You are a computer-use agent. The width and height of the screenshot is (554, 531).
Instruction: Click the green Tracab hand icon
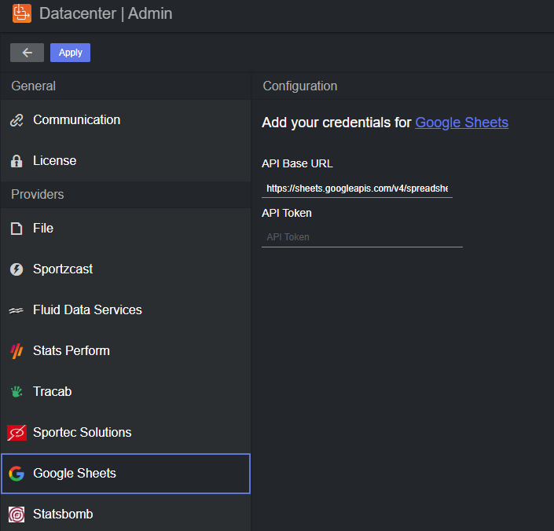17,392
